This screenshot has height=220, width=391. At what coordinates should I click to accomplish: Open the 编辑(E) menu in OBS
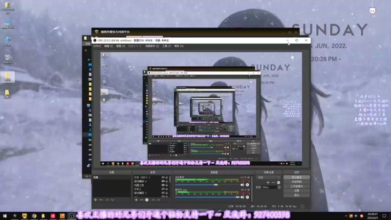pos(109,46)
